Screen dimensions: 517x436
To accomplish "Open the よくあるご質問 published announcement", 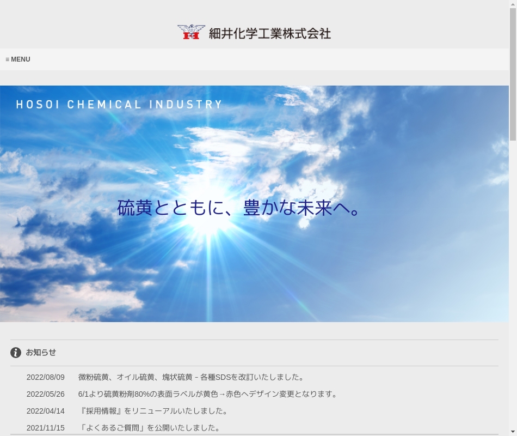I will click(x=151, y=428).
